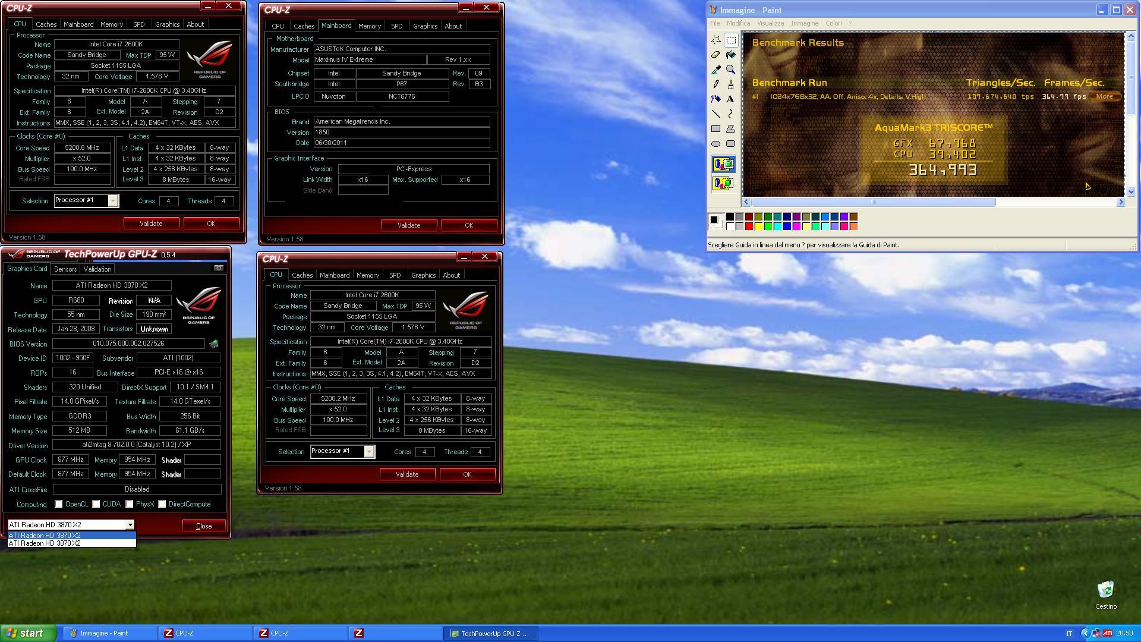
Task: Click the BIOS save chip icon in GPU-Z
Action: pyautogui.click(x=214, y=344)
